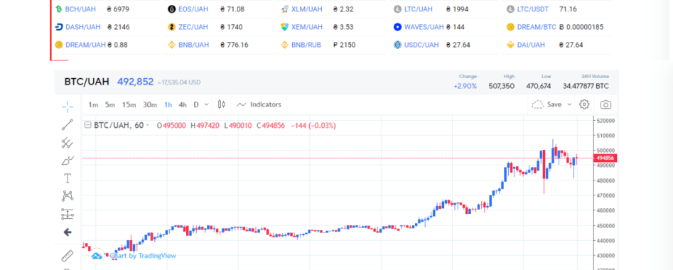Open the LTC/UAH pair
The height and width of the screenshot is (270, 673).
point(419,9)
